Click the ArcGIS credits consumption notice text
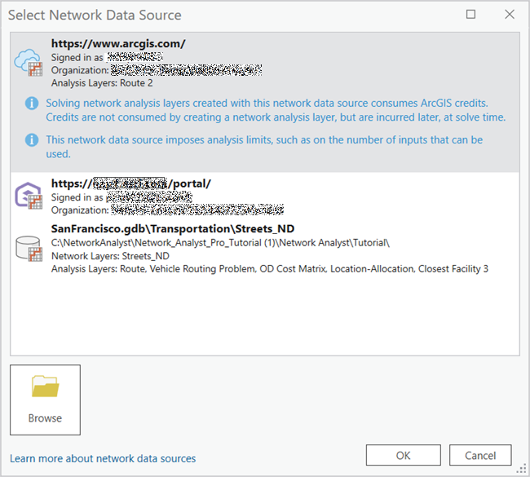This screenshot has width=530, height=477. pos(276,110)
